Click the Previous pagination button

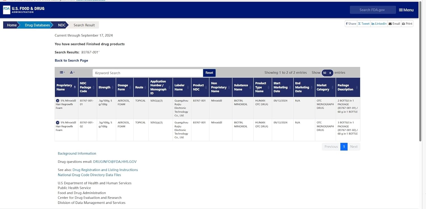(x=331, y=147)
